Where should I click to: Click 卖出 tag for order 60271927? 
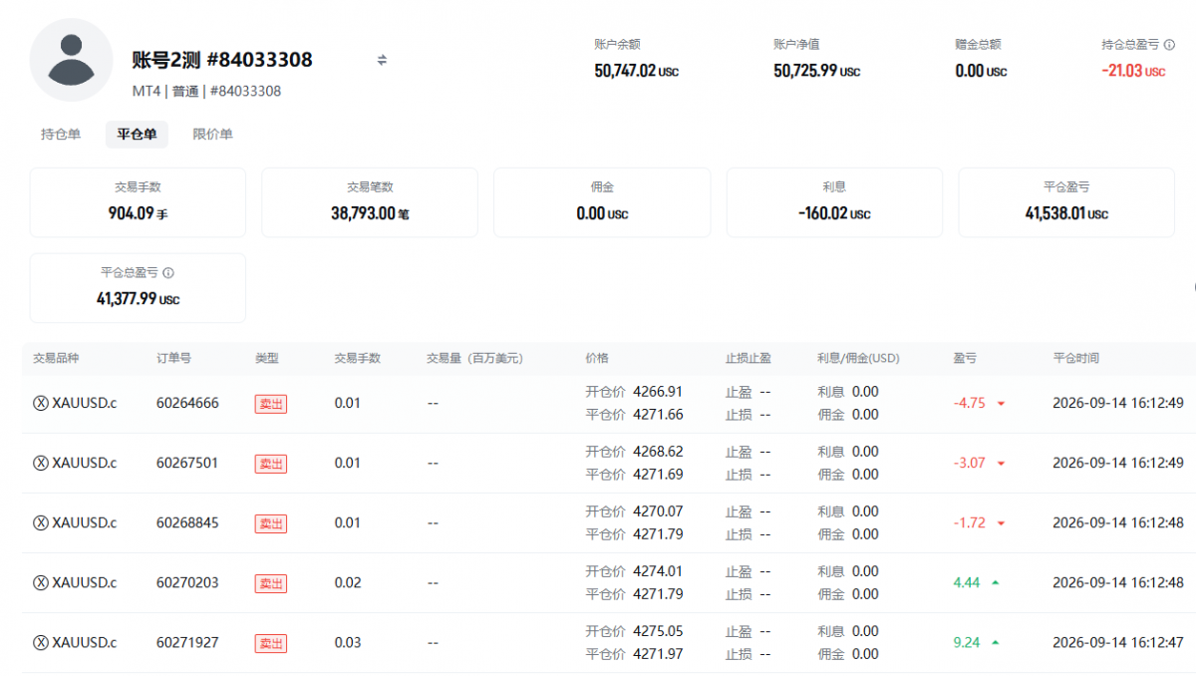tap(271, 643)
